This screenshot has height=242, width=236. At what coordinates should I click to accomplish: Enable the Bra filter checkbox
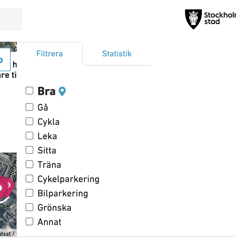[29, 91]
